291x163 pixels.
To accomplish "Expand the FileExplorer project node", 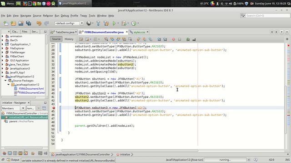I will click(2, 48).
